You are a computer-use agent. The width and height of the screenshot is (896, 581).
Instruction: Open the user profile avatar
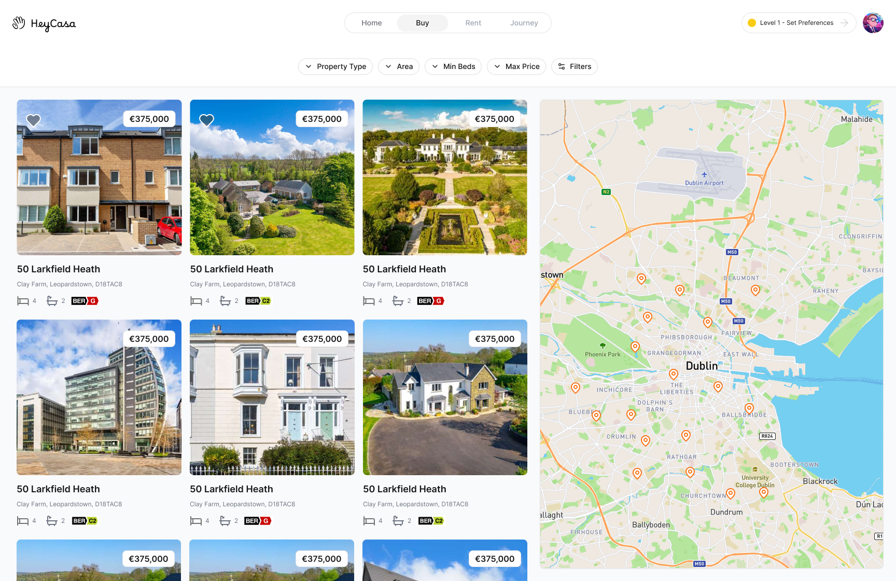[873, 23]
